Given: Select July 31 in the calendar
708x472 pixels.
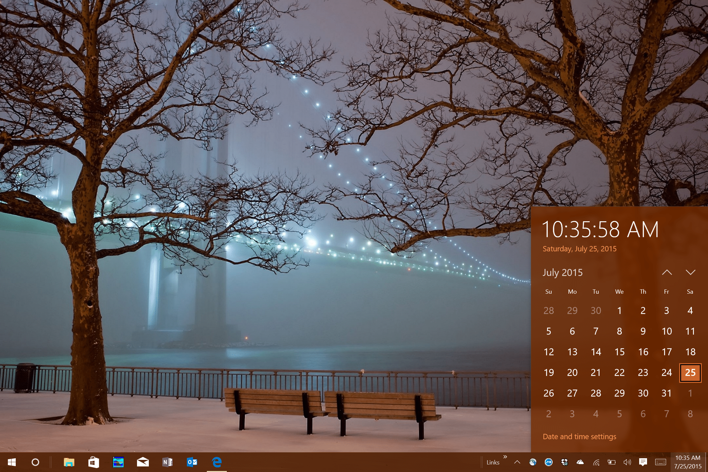Looking at the screenshot, I should click(x=667, y=393).
